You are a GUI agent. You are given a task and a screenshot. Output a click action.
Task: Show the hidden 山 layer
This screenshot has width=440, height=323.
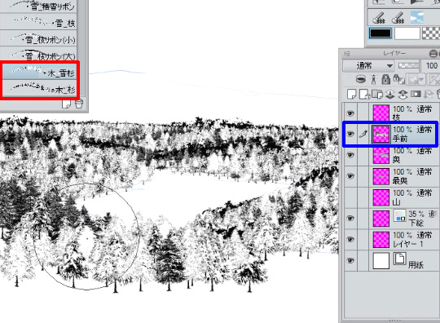[x=350, y=197]
